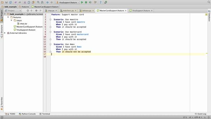Click the UTF-8 encoding selector
Image resolution: width=211 pixels, height=119 pixels.
pos(198,117)
